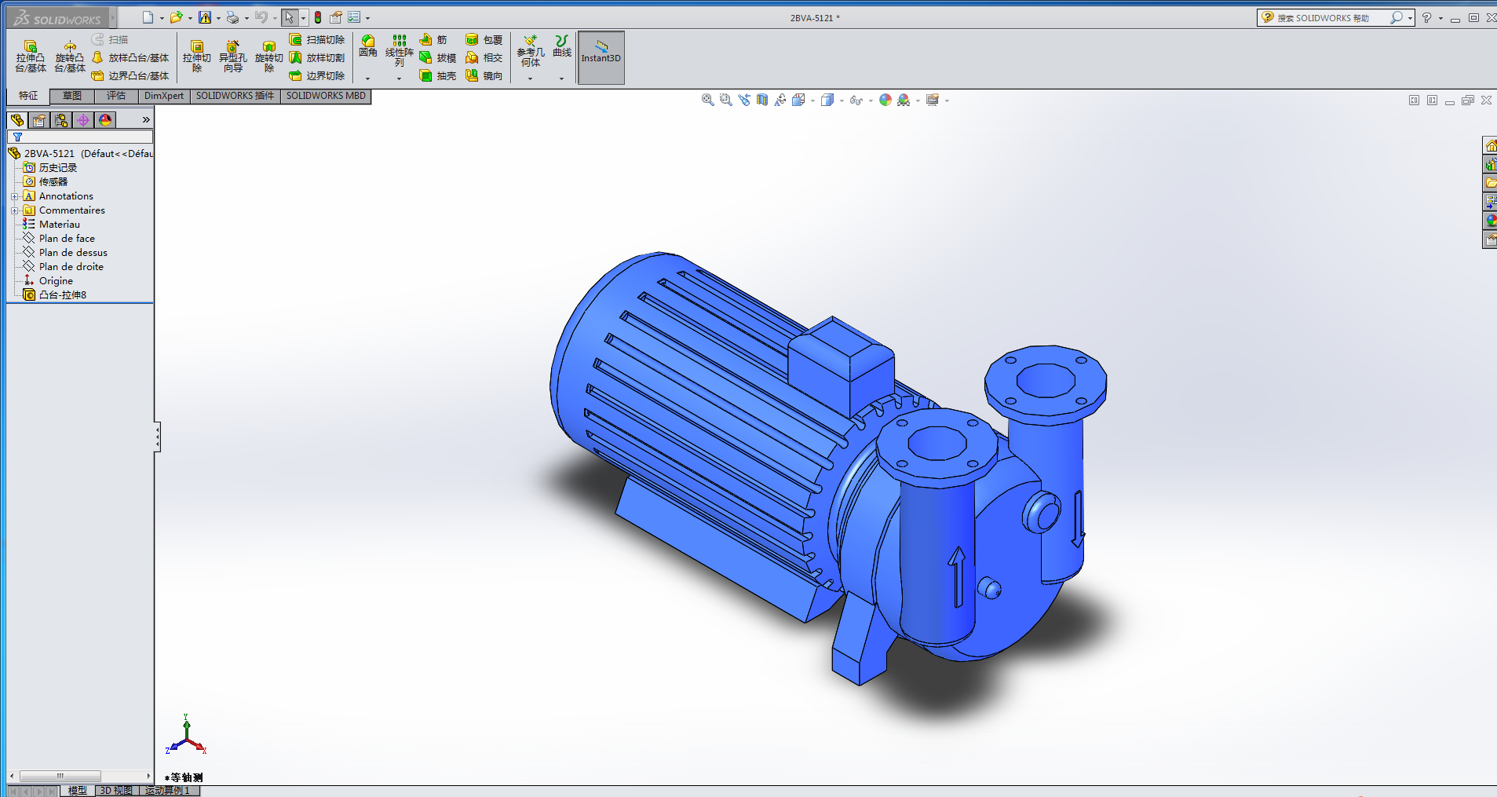Toggle the Select cursor tool
This screenshot has width=1497, height=797.
[x=289, y=17]
